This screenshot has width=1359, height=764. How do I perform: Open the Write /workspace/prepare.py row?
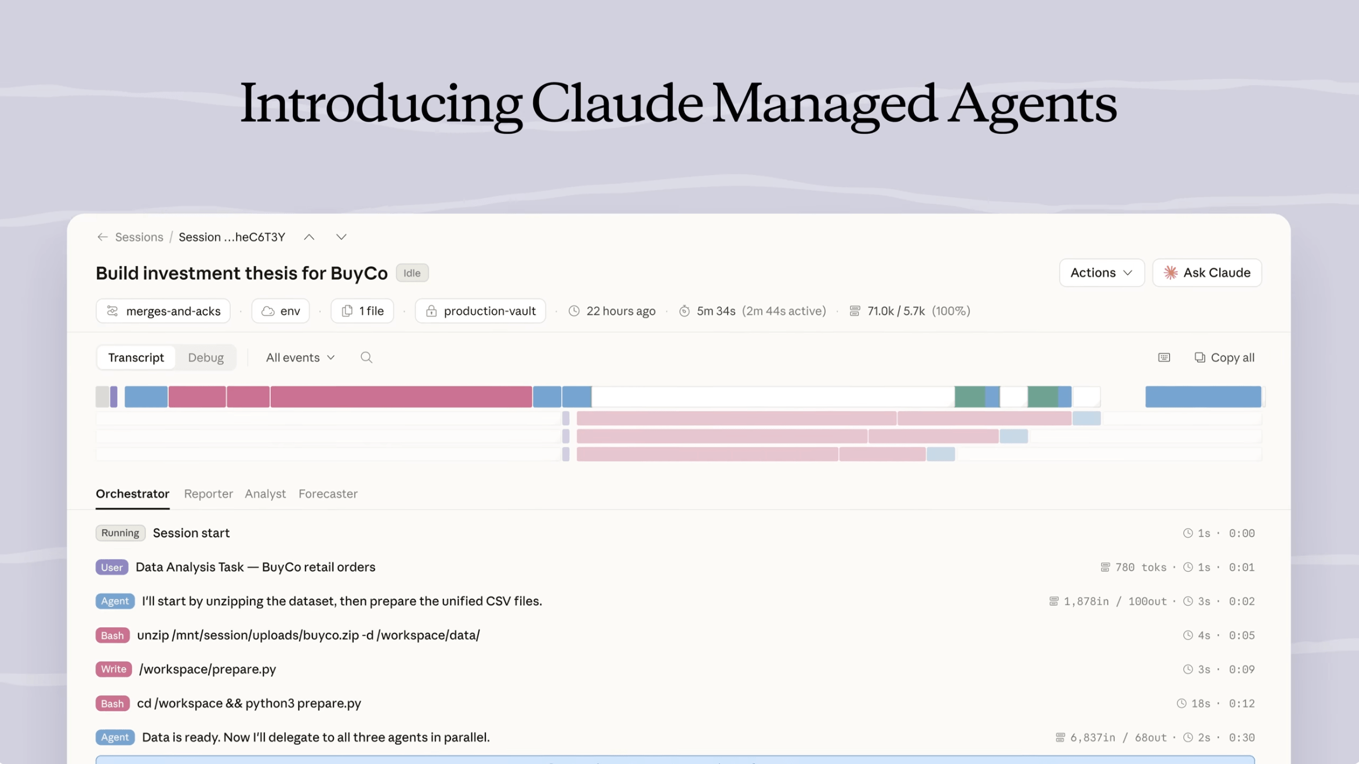coord(675,670)
